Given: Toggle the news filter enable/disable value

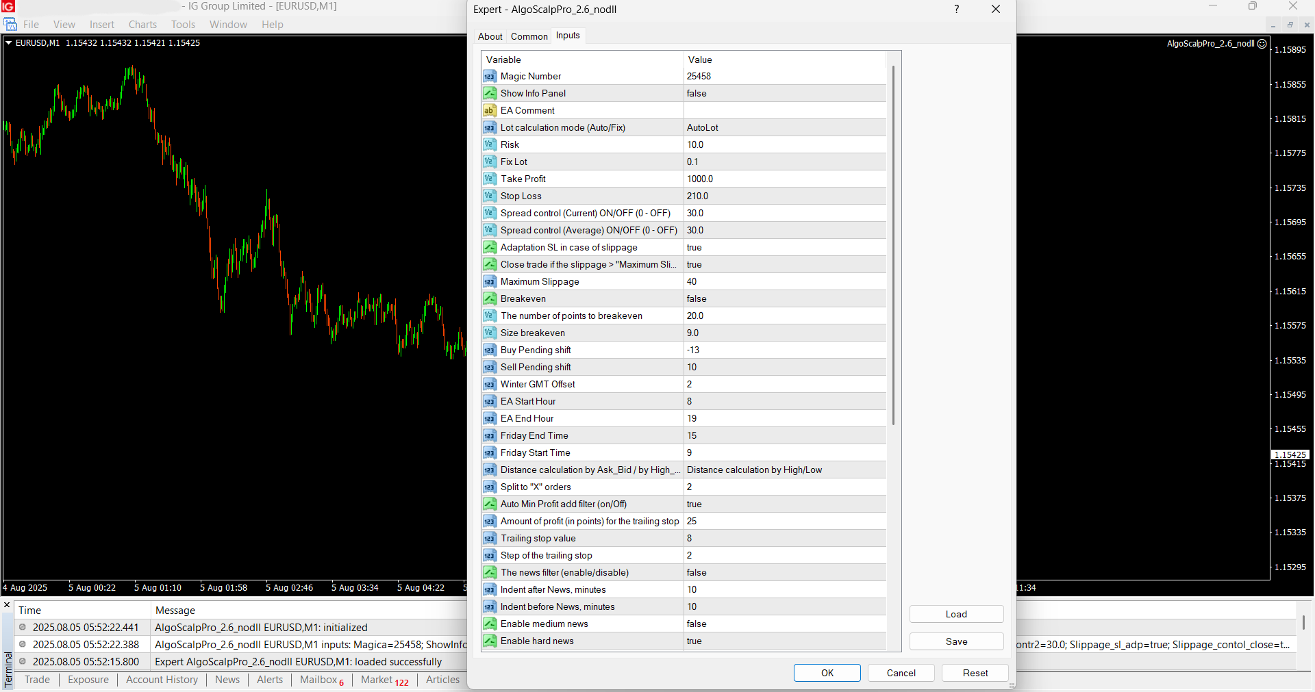Looking at the screenshot, I should 784,573.
